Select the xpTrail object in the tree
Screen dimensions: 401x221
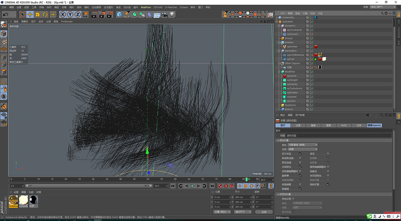pyautogui.click(x=290, y=59)
